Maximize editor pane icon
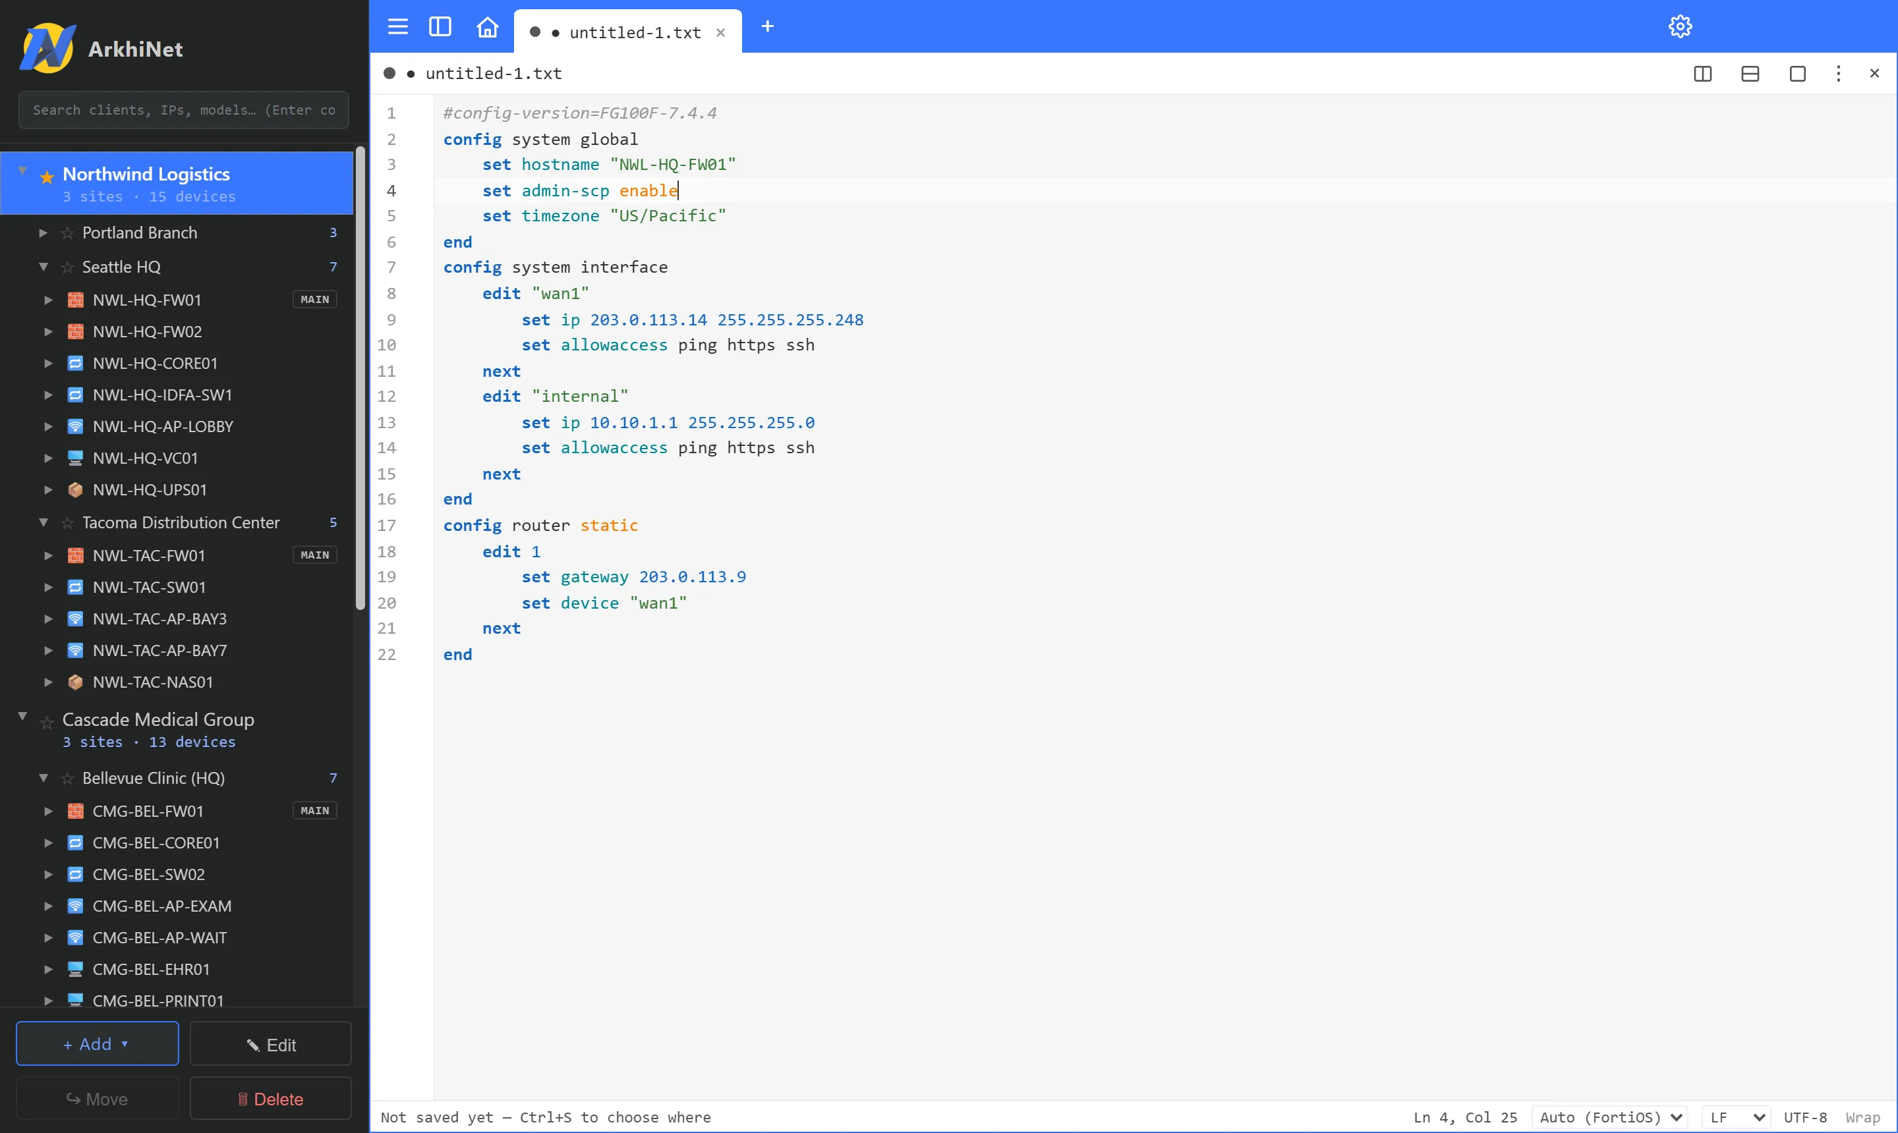The width and height of the screenshot is (1898, 1133). pyautogui.click(x=1797, y=73)
